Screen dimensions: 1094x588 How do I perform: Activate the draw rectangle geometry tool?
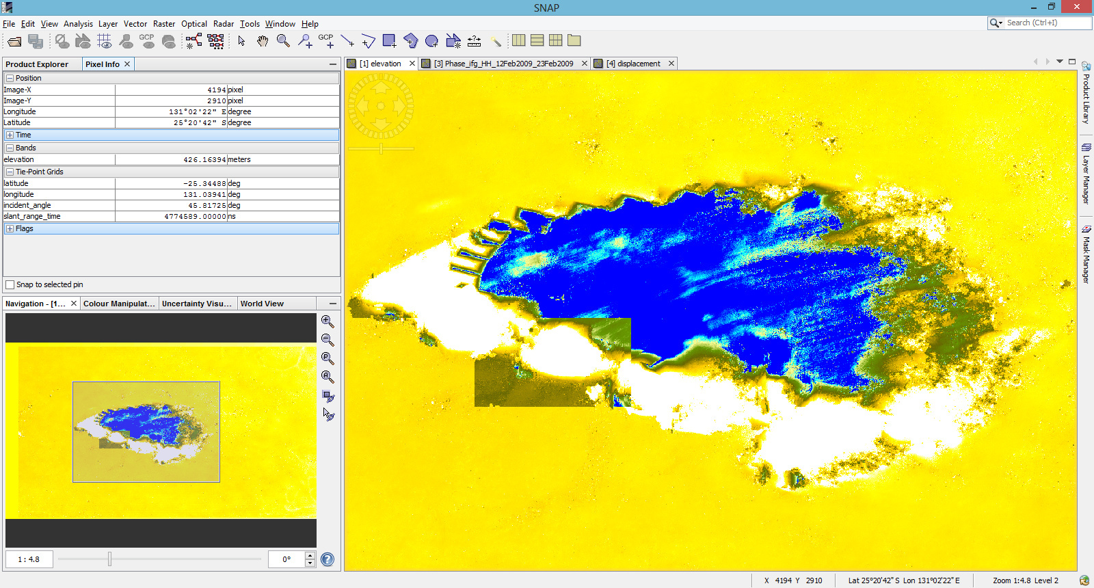click(389, 41)
